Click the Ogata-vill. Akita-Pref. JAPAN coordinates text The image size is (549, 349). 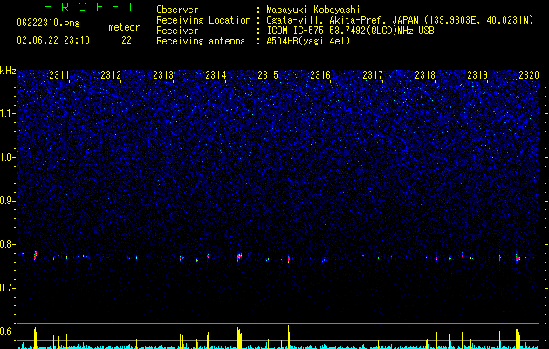tap(400, 20)
